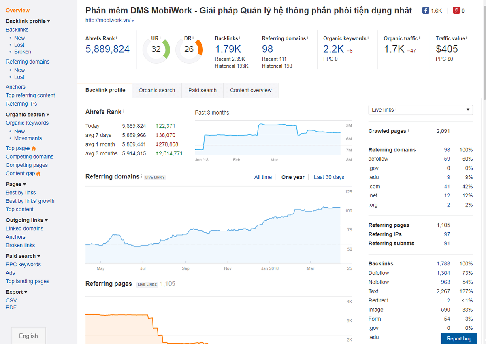Open Linked domains report
The height and width of the screenshot is (344, 486).
pos(24,229)
